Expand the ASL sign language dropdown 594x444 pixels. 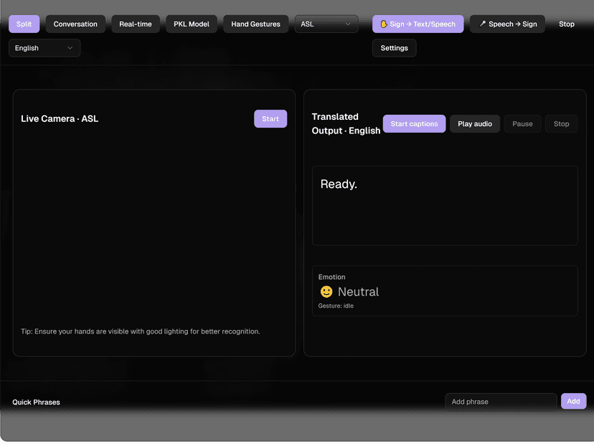click(326, 24)
